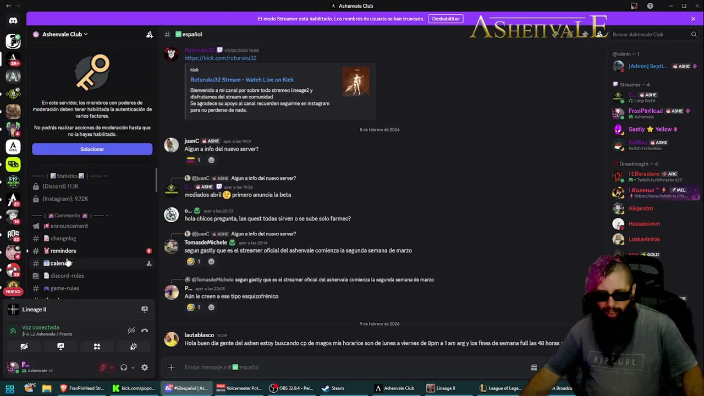Image resolution: width=704 pixels, height=396 pixels.
Task: Add emoji reaction to juanC's message
Action: [x=211, y=160]
